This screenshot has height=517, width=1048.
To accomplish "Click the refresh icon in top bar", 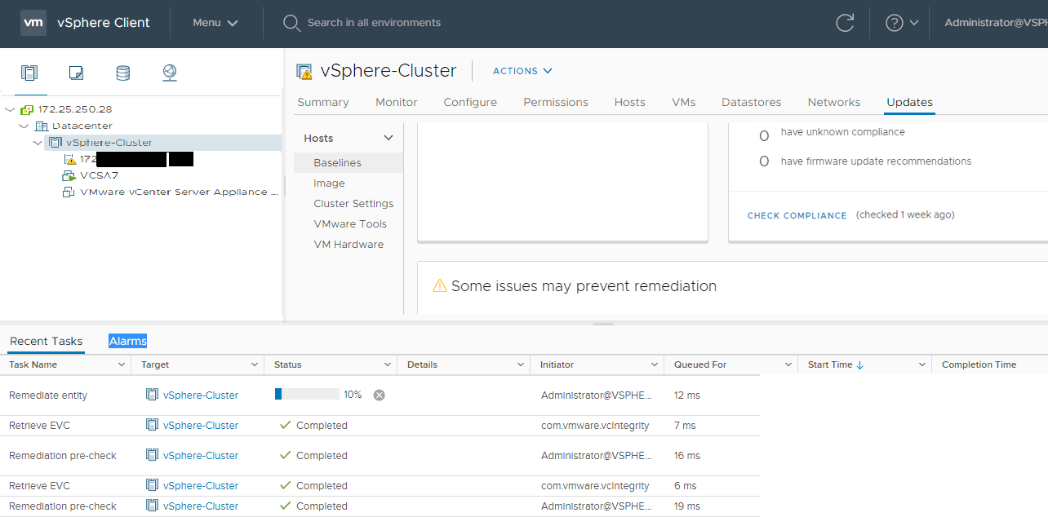I will click(845, 23).
